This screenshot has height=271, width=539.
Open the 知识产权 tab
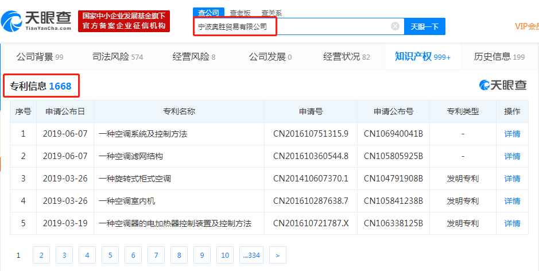(422, 57)
